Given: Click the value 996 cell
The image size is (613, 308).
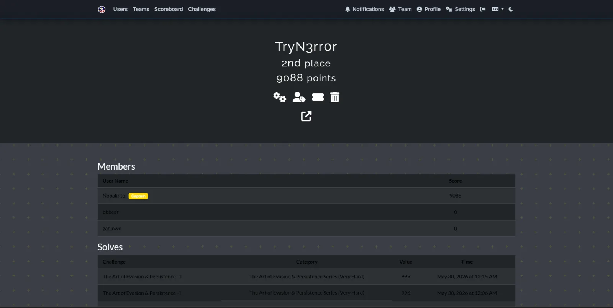Looking at the screenshot, I should click(406, 293).
